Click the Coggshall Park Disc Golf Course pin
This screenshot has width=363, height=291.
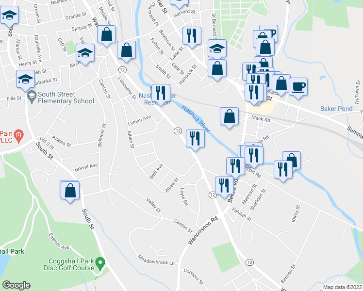pos(100,264)
